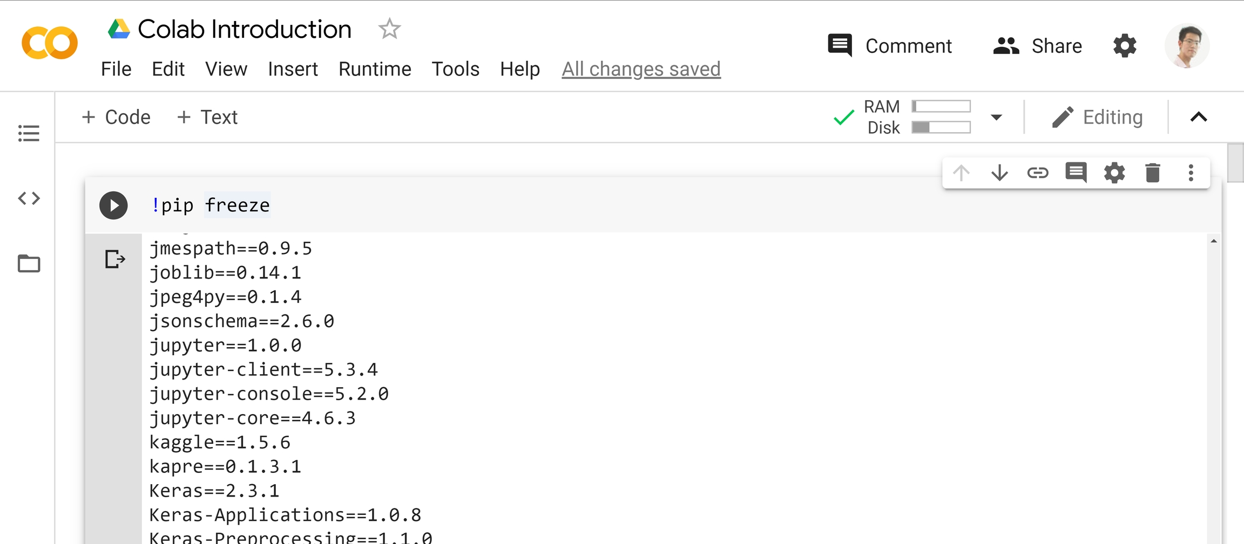
Task: Open the Editing mode switcher
Action: point(1097,117)
